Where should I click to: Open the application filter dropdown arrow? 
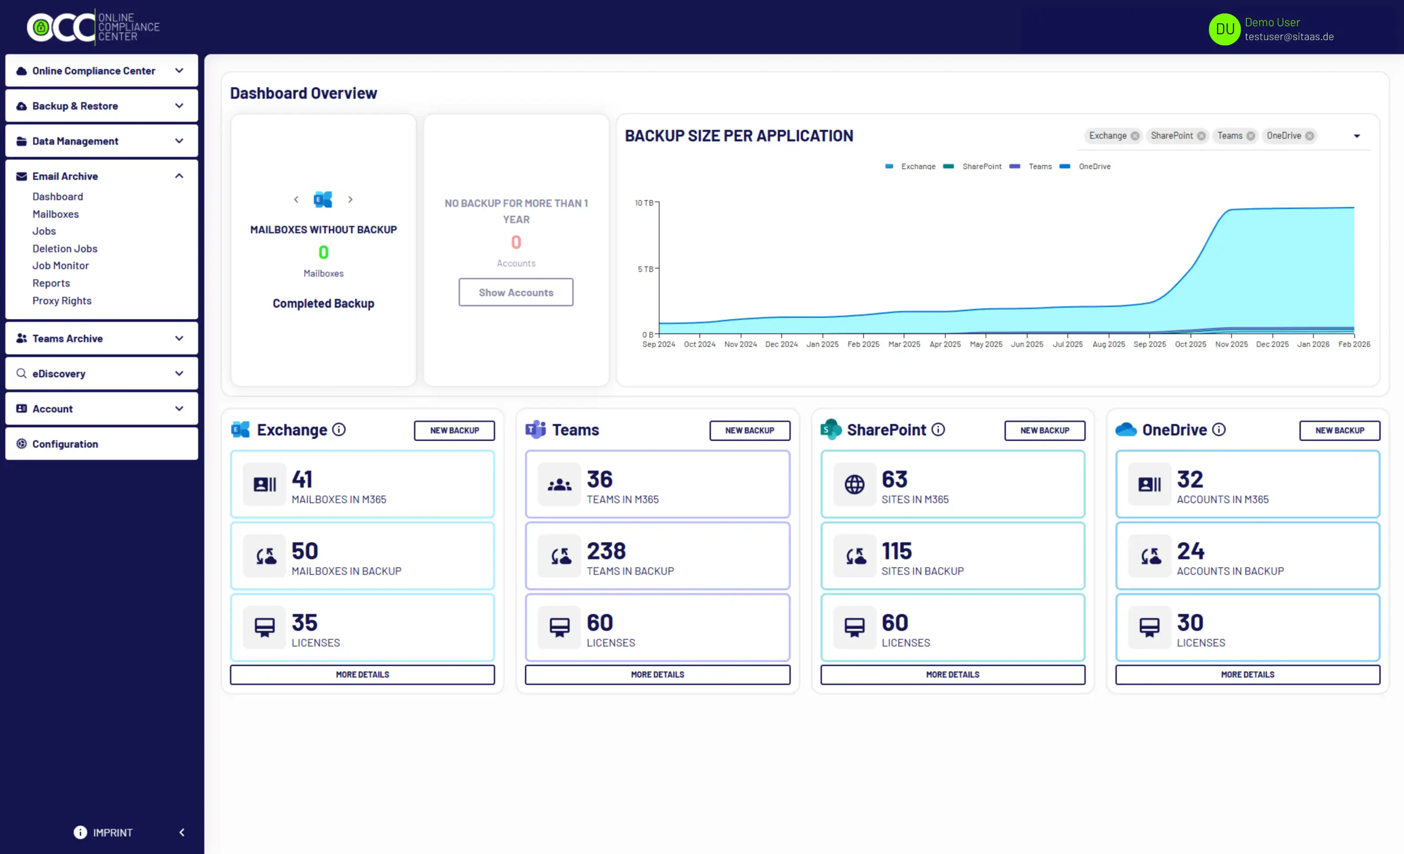click(x=1357, y=136)
